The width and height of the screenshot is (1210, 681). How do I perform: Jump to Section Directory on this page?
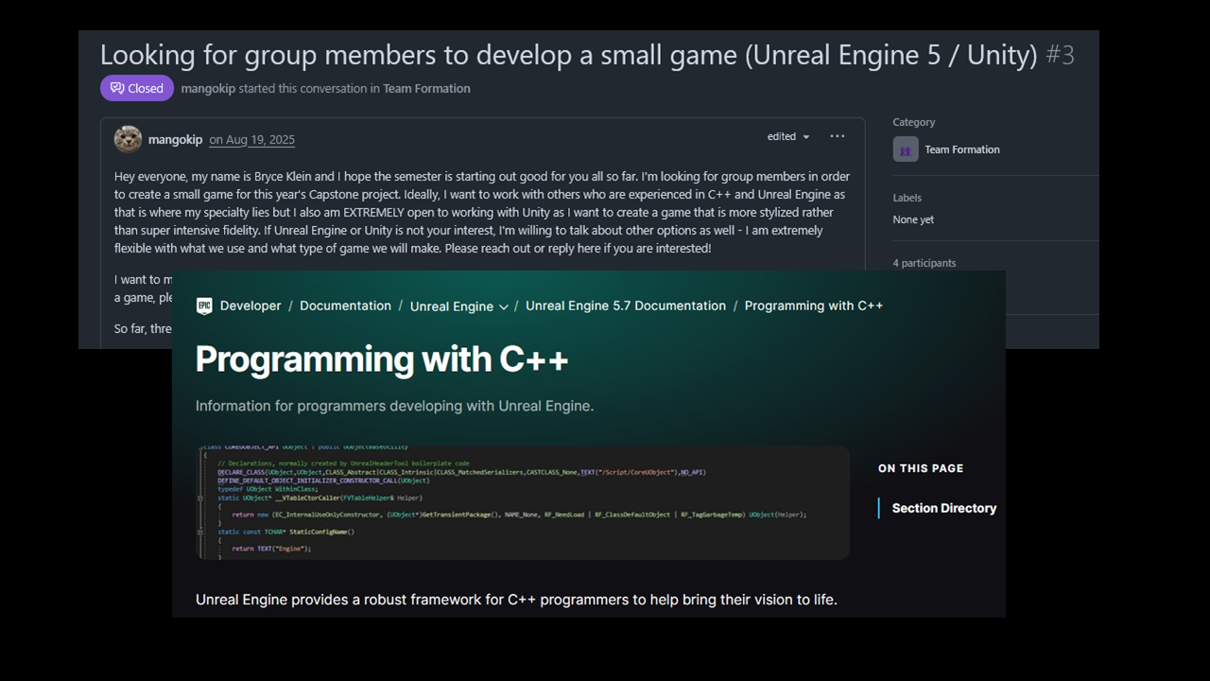(944, 508)
